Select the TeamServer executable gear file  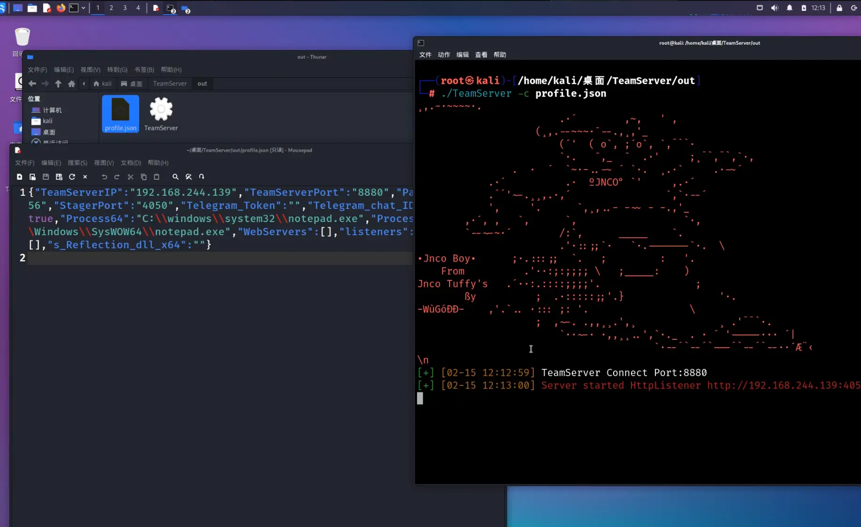point(161,114)
